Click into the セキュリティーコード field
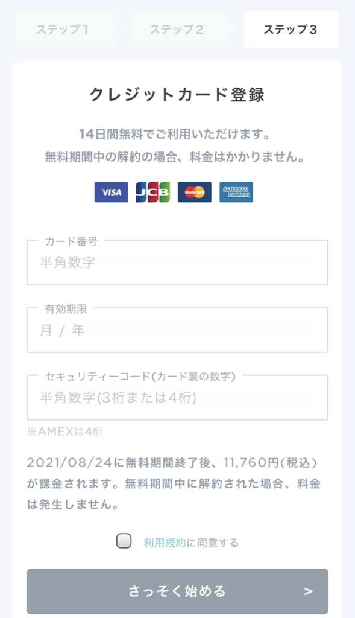The image size is (355, 618). [177, 397]
